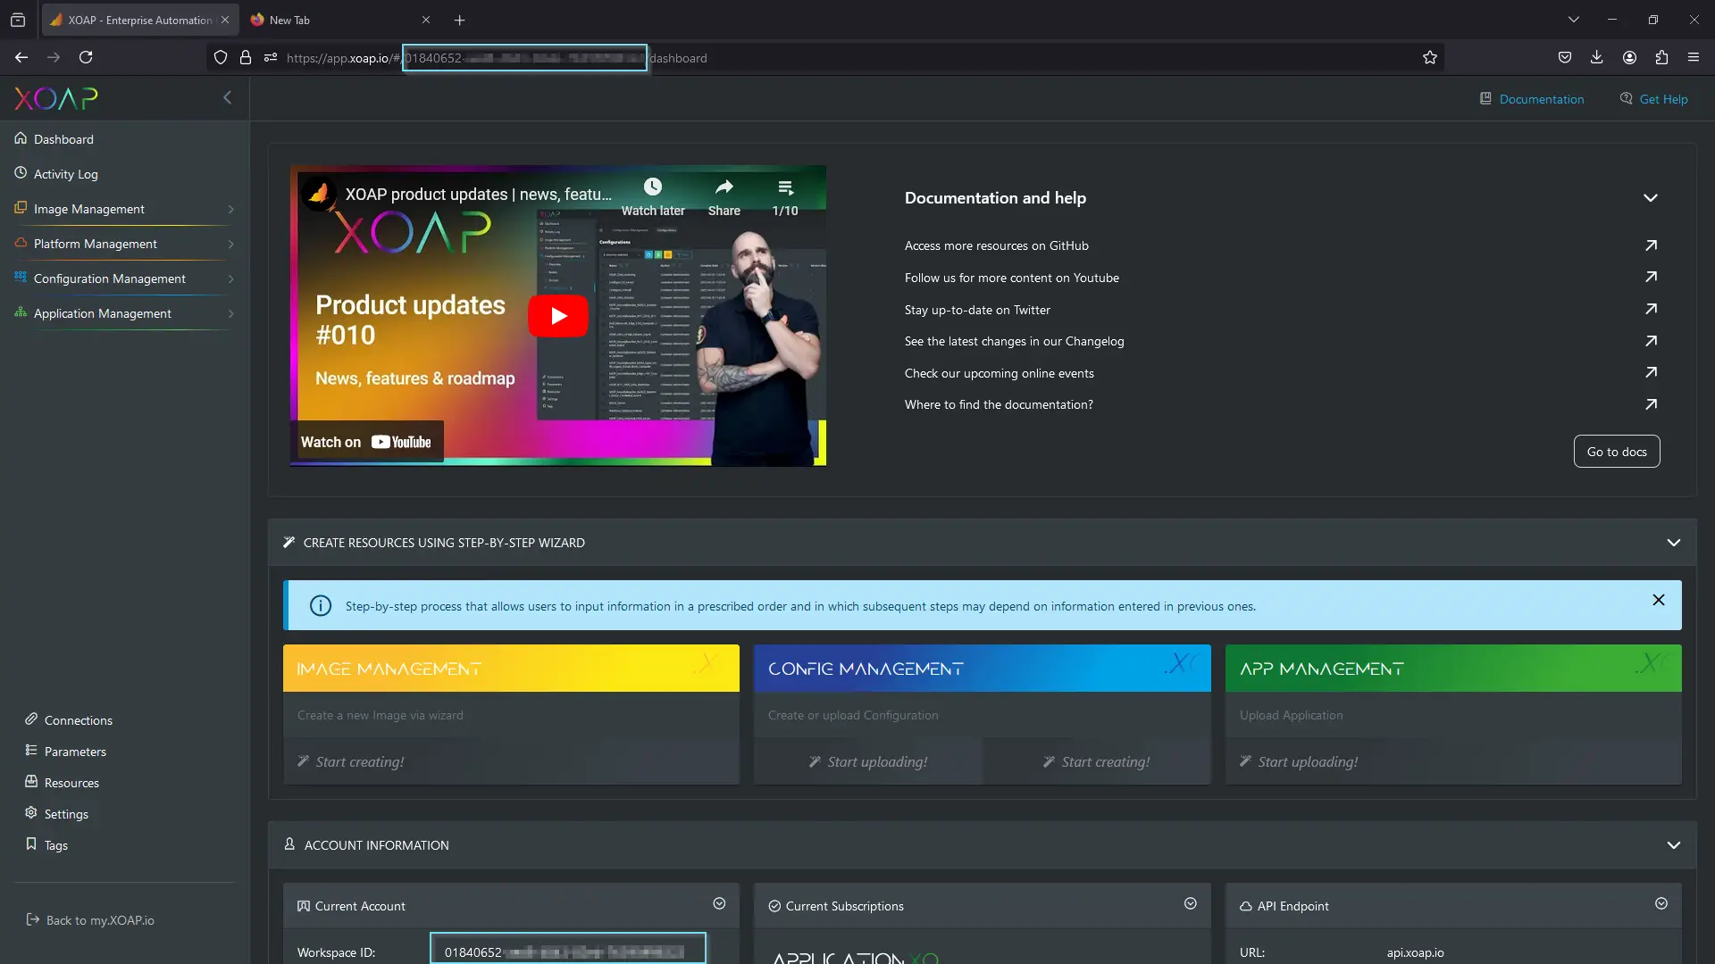This screenshot has height=964, width=1715.
Task: Start uploading a Configuration
Action: pos(868,762)
